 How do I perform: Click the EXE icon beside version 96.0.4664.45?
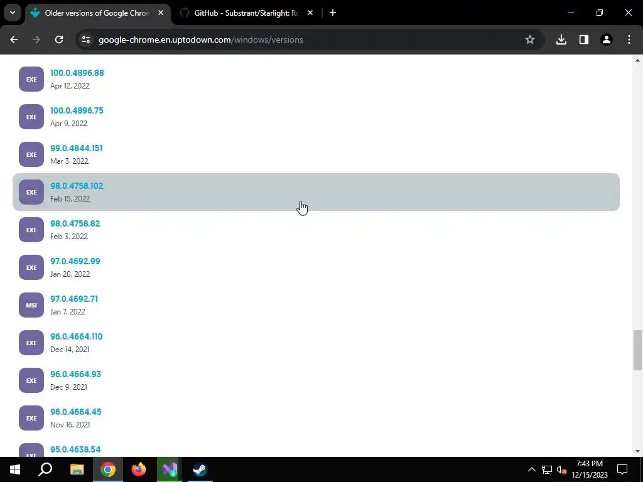[x=31, y=419]
